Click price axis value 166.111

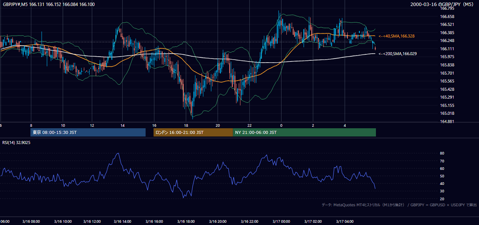(448, 49)
